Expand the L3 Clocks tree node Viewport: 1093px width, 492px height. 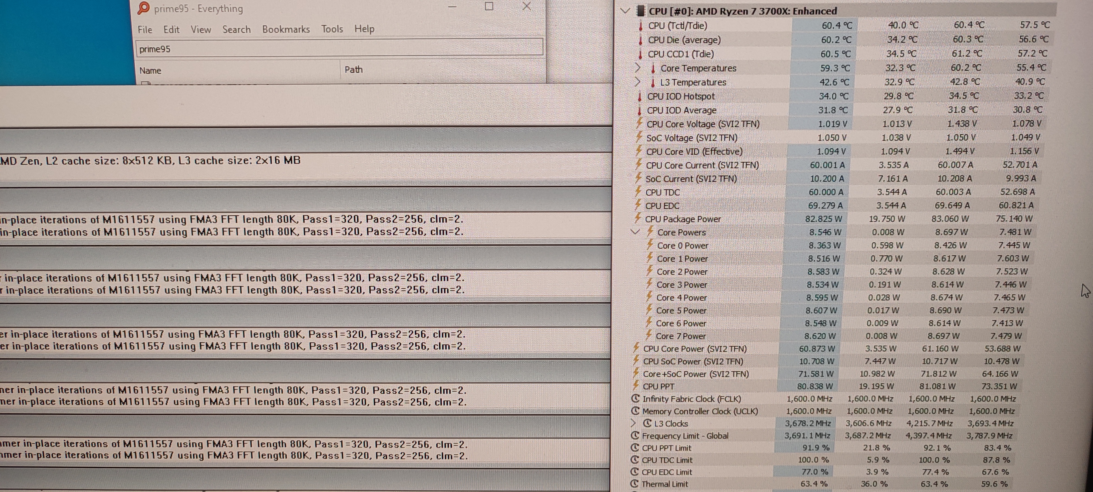coord(633,423)
